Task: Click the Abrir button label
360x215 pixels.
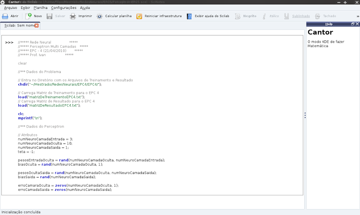Action: [14, 16]
